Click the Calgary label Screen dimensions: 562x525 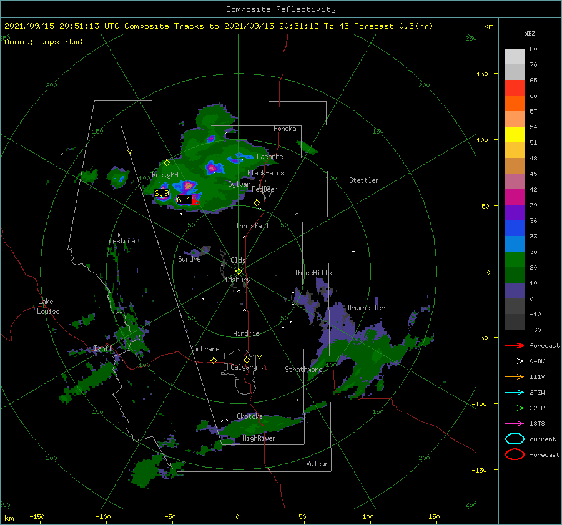point(244,367)
